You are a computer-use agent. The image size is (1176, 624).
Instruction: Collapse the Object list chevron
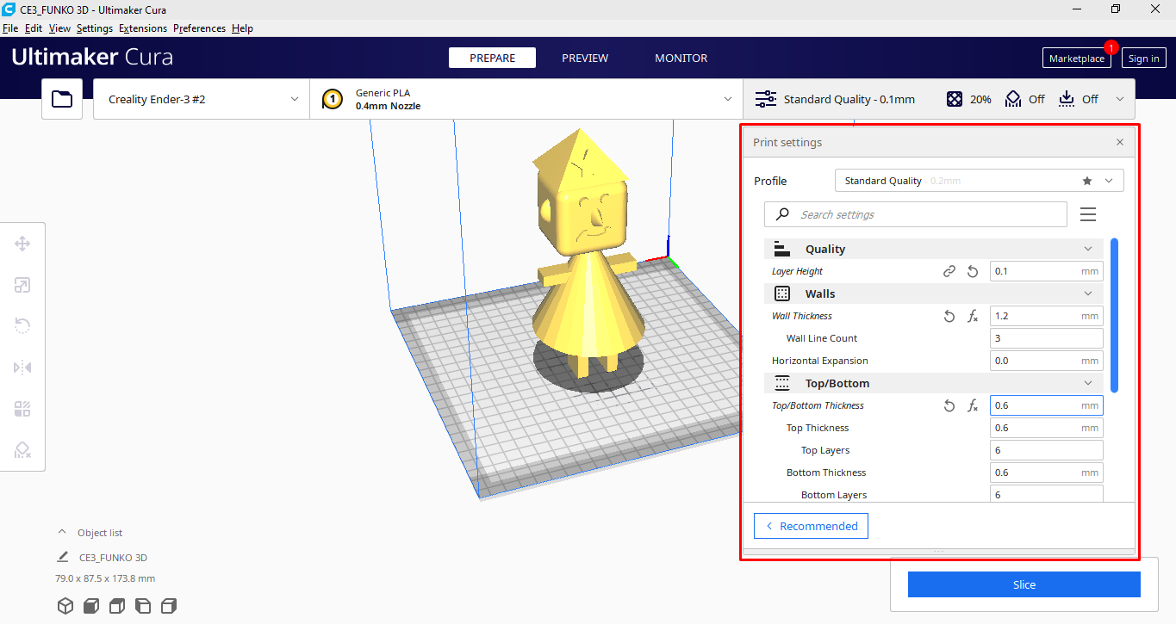coord(61,533)
